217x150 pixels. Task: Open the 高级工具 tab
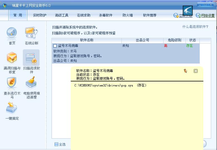pos(62,15)
